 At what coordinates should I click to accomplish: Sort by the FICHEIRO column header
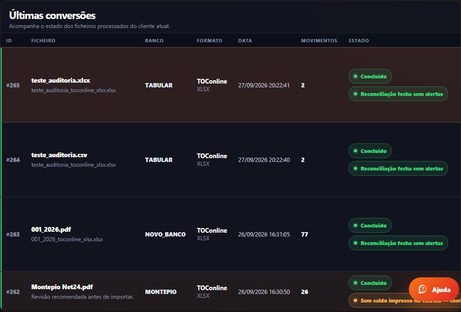click(x=43, y=41)
